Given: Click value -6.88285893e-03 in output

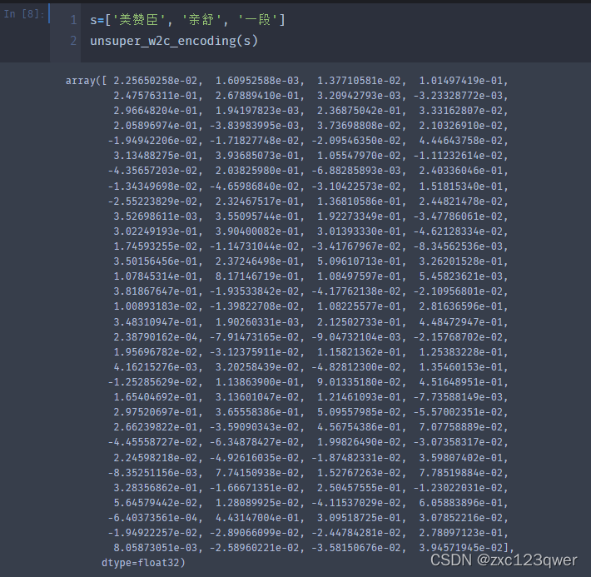Looking at the screenshot, I should click(356, 171).
